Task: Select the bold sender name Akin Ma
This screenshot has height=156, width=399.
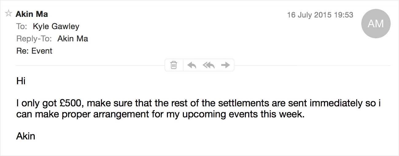Action: point(32,14)
